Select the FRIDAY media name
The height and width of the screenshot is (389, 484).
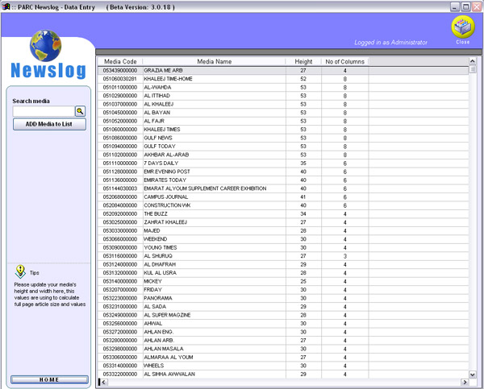pos(152,290)
